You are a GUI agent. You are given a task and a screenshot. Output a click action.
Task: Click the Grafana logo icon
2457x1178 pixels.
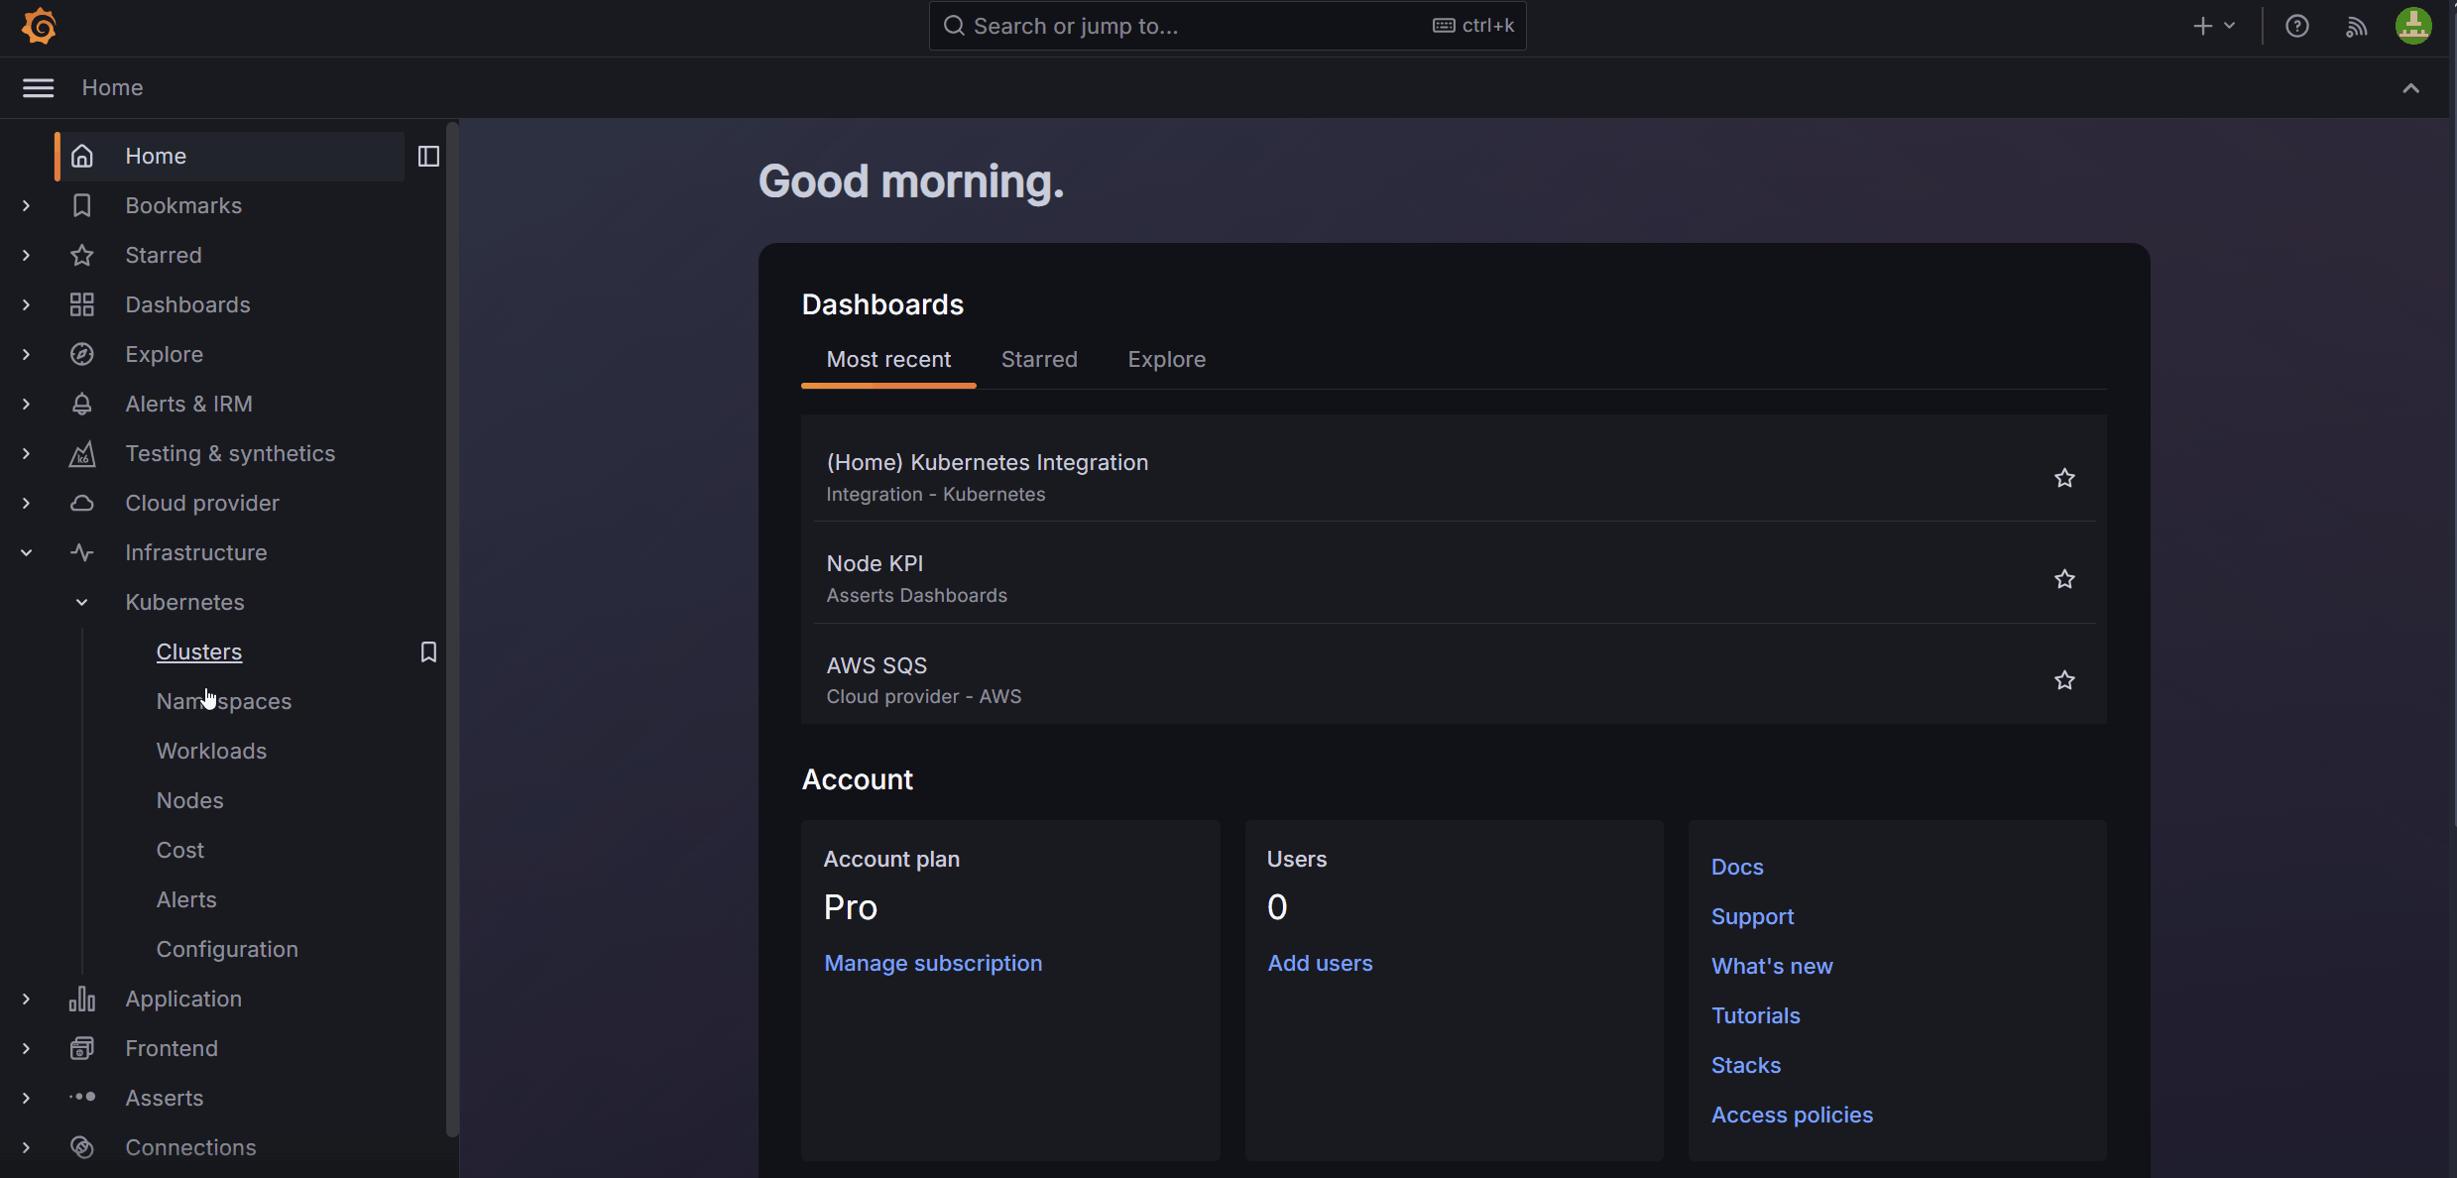click(39, 26)
